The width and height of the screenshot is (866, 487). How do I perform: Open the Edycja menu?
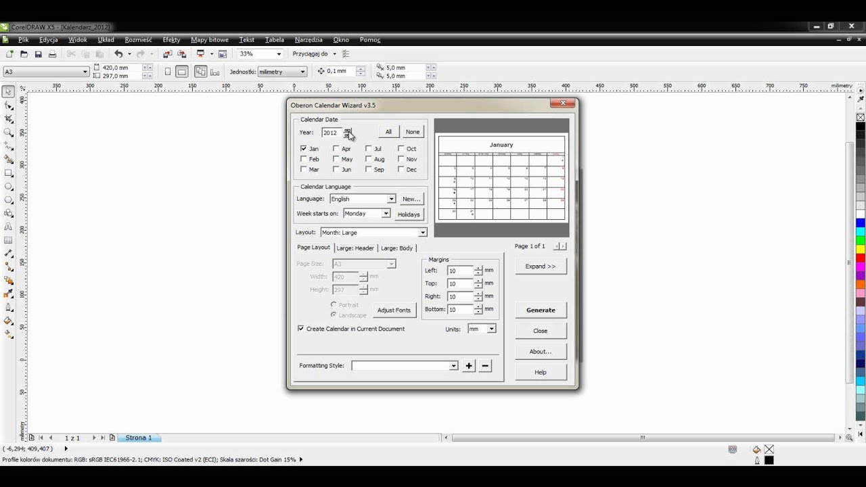point(48,40)
